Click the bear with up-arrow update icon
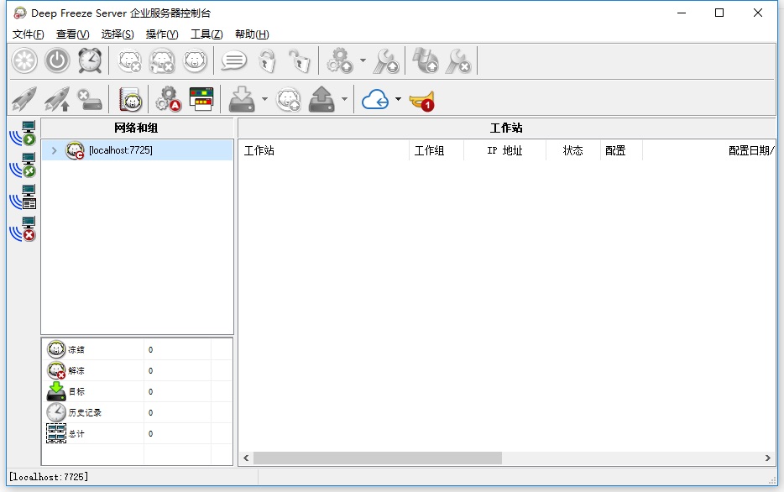 coord(289,99)
